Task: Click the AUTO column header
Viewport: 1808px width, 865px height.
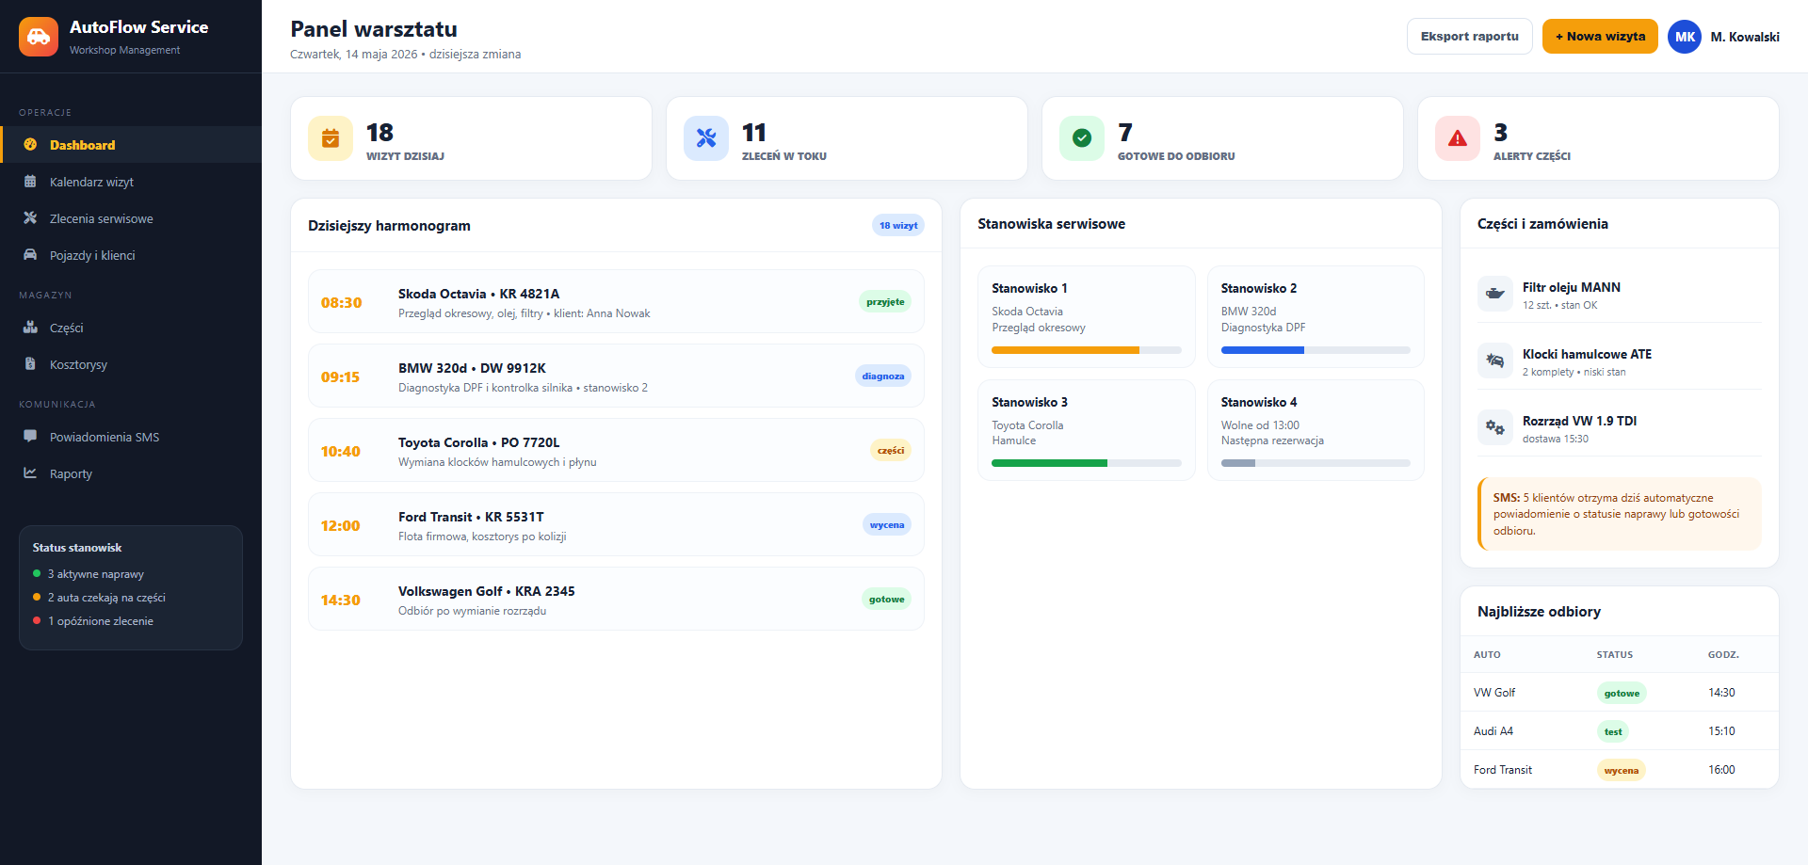Action: click(x=1487, y=655)
